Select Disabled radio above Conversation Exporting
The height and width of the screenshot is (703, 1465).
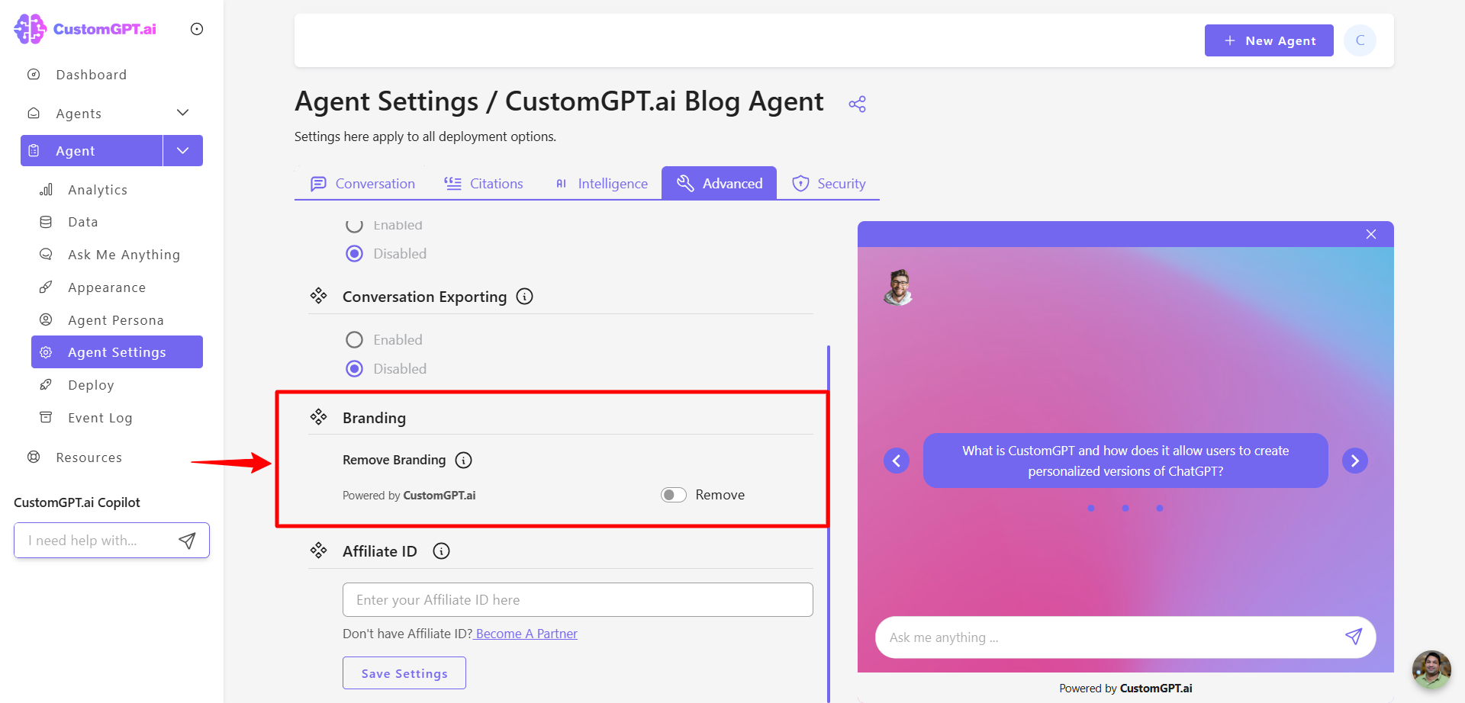[355, 254]
